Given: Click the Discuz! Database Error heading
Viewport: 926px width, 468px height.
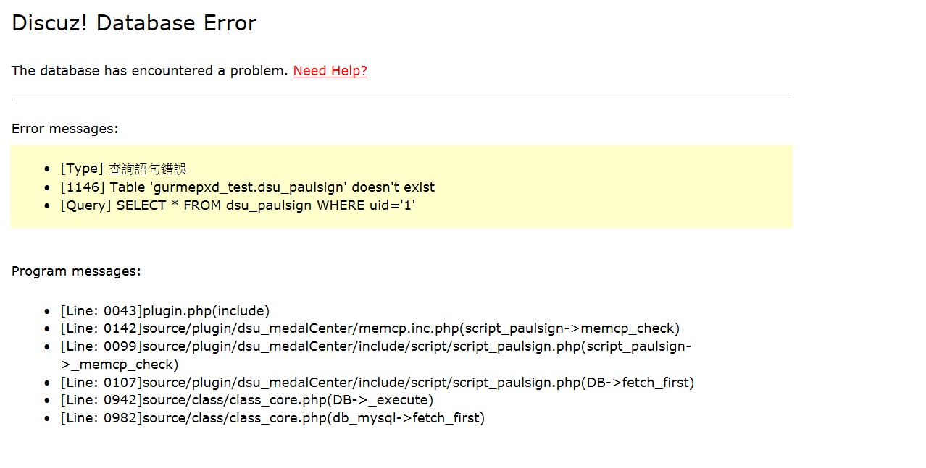Looking at the screenshot, I should click(x=134, y=23).
